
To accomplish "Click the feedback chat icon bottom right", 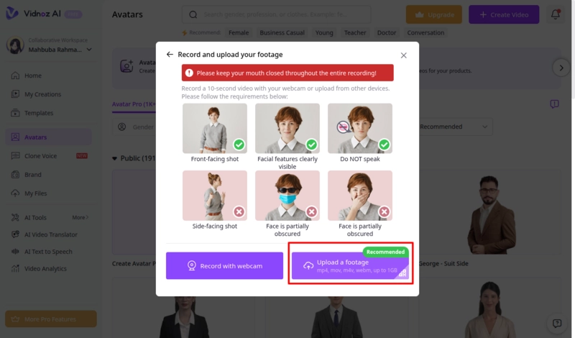I will point(556,324).
